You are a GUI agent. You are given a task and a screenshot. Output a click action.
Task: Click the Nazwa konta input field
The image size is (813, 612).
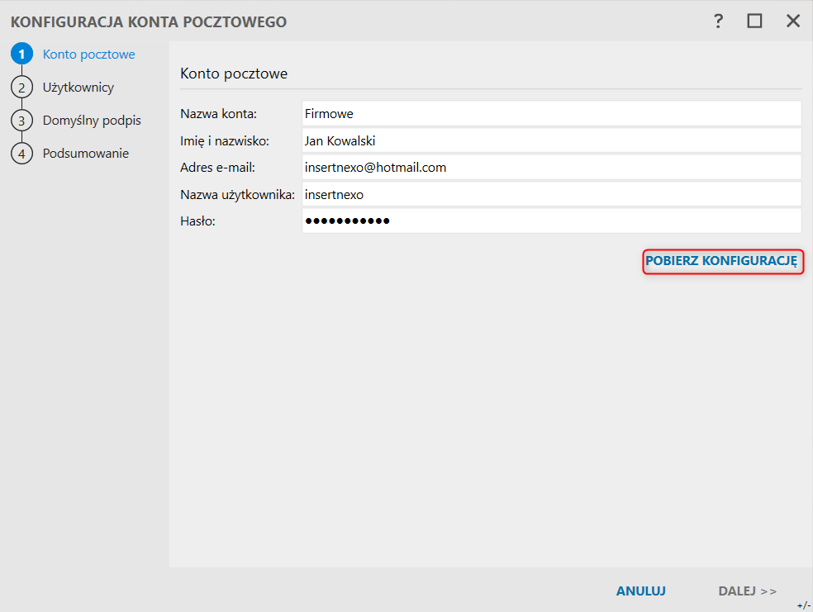point(551,113)
